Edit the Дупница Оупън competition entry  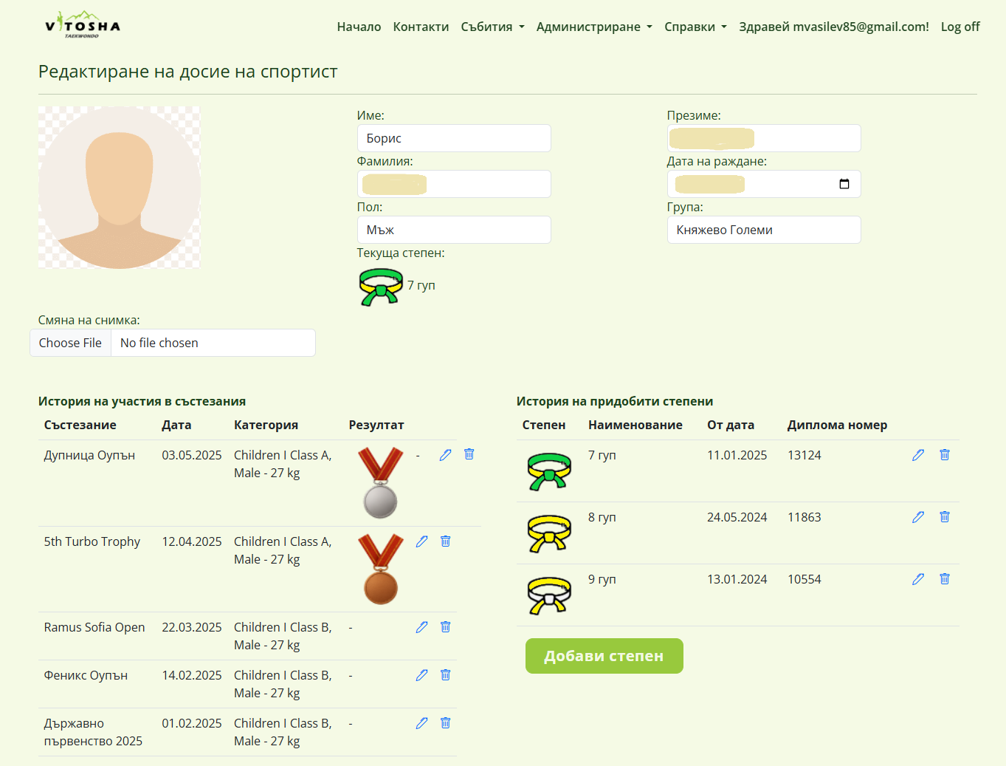pyautogui.click(x=445, y=455)
